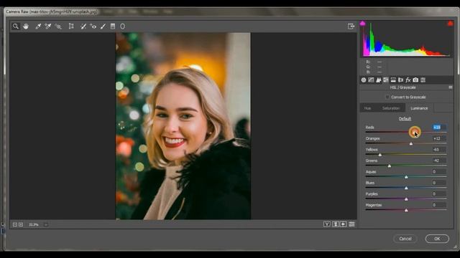Click the Default link
The width and height of the screenshot is (460, 258).
coord(405,119)
